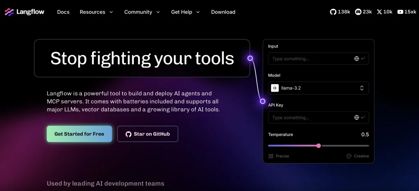419x191 pixels.
Task: Click the Temperature slider handle
Action: [319, 145]
